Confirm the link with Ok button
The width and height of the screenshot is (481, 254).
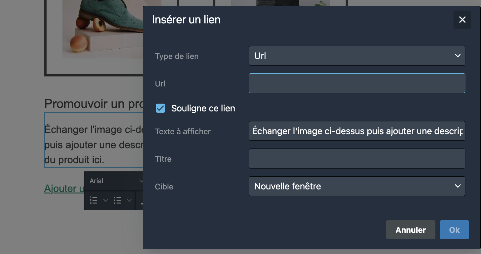(x=454, y=230)
